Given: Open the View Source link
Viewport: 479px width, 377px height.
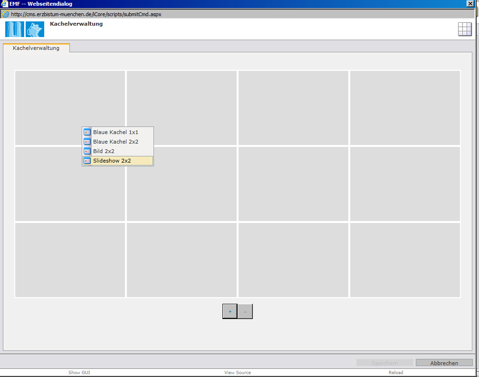Looking at the screenshot, I should pyautogui.click(x=238, y=373).
